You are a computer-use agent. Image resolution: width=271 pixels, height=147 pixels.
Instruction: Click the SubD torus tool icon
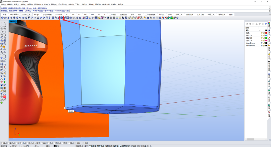tap(23, 18)
